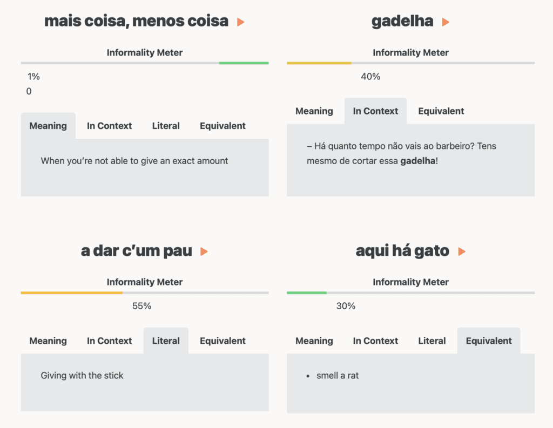Open the Meaning tab for "gadelha"
The width and height of the screenshot is (553, 428).
(314, 111)
